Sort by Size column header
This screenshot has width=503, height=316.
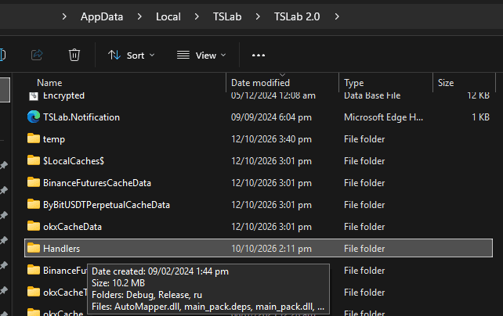pos(446,83)
